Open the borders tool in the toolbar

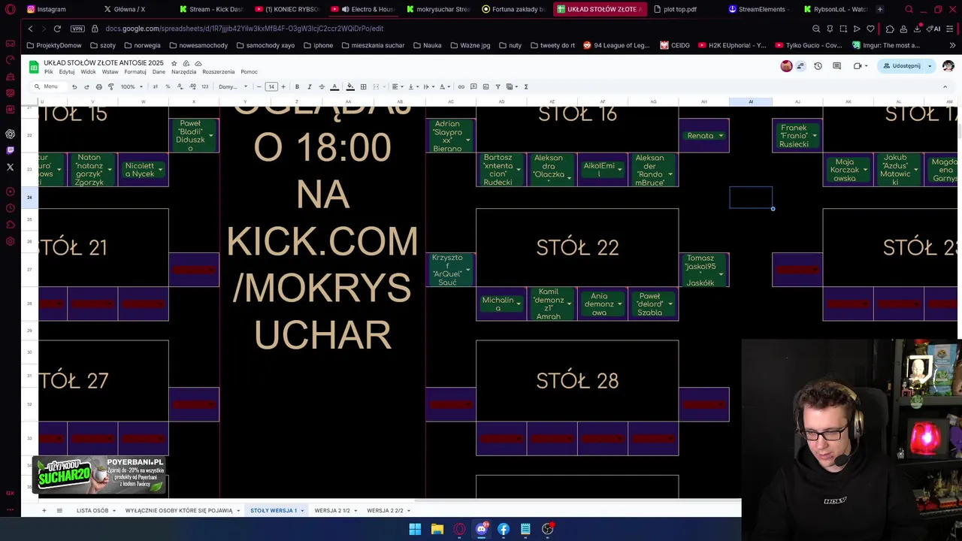pos(363,86)
